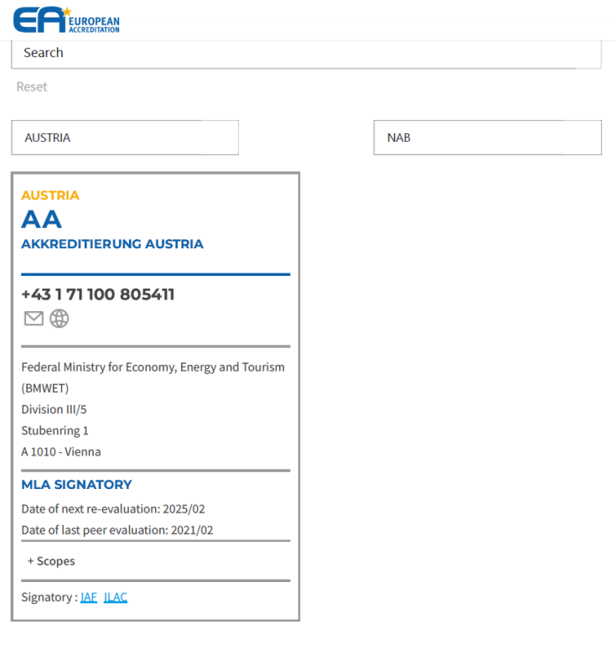Click the Reset filters link
This screenshot has height=671, width=616.
[32, 87]
